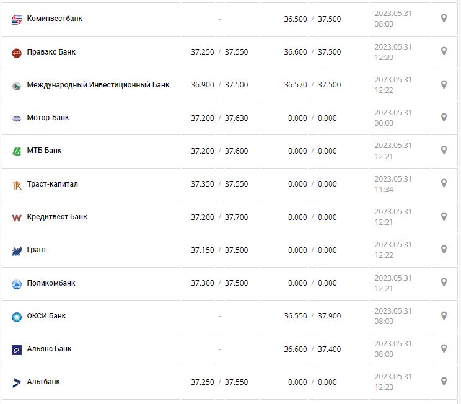Open Международный Инвестиционный Банк link
Screen dimensions: 461x404
pyautogui.click(x=98, y=85)
